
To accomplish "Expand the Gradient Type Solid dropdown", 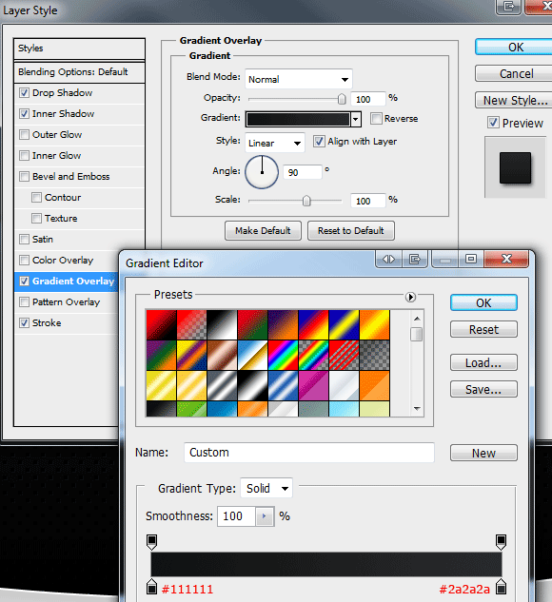I will [266, 489].
